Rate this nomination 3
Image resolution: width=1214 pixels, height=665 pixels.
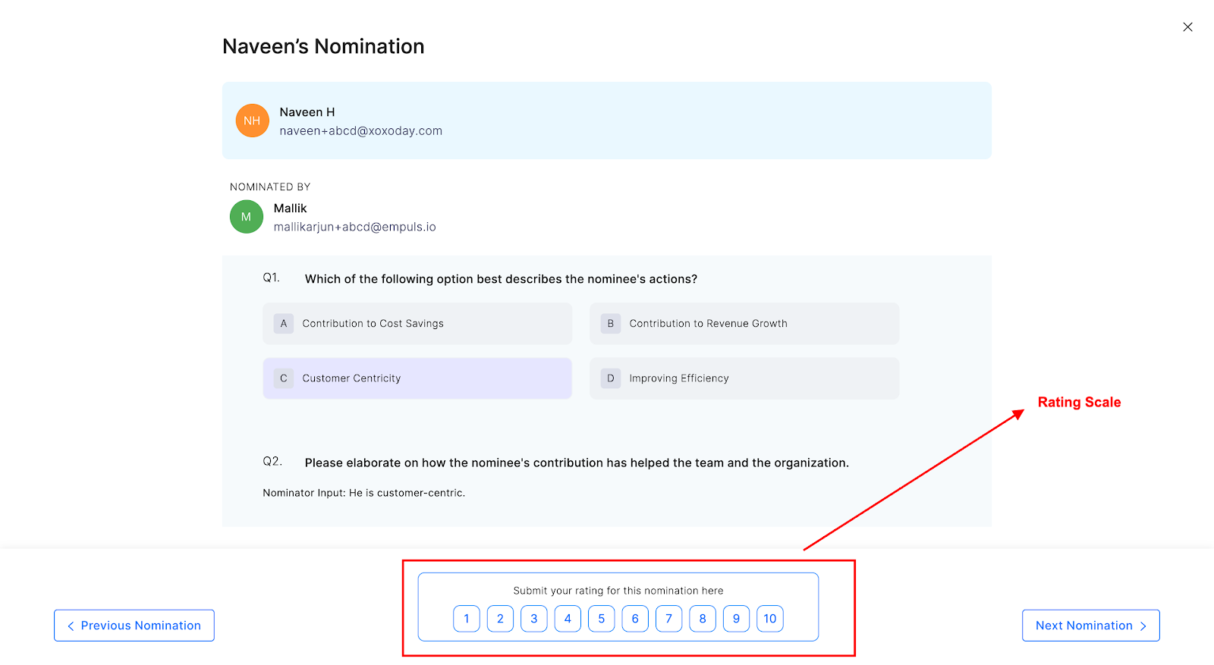point(534,619)
